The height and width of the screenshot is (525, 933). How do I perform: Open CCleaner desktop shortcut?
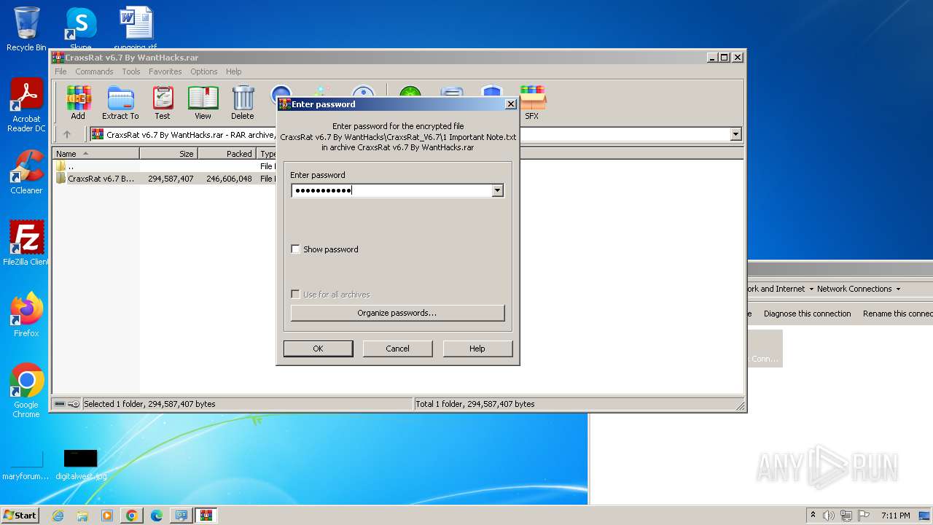tap(26, 172)
